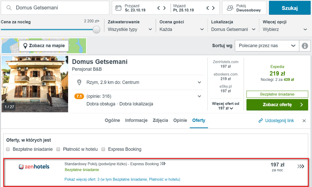The image size is (312, 187).
Task: Click the zenhotels offer arrow icon
Action: point(301,166)
